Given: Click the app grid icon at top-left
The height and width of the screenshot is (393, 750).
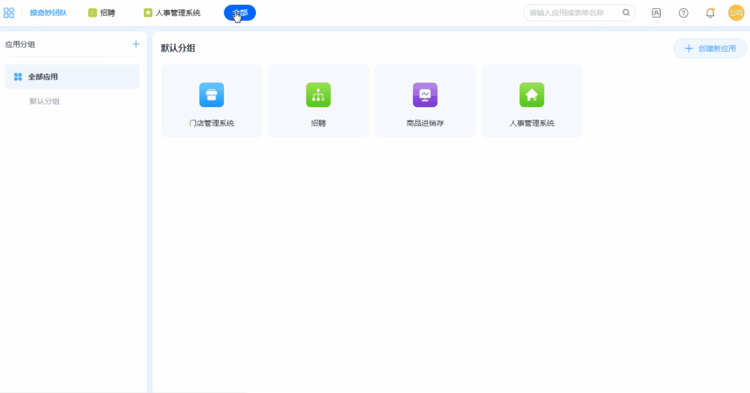Looking at the screenshot, I should (x=9, y=13).
